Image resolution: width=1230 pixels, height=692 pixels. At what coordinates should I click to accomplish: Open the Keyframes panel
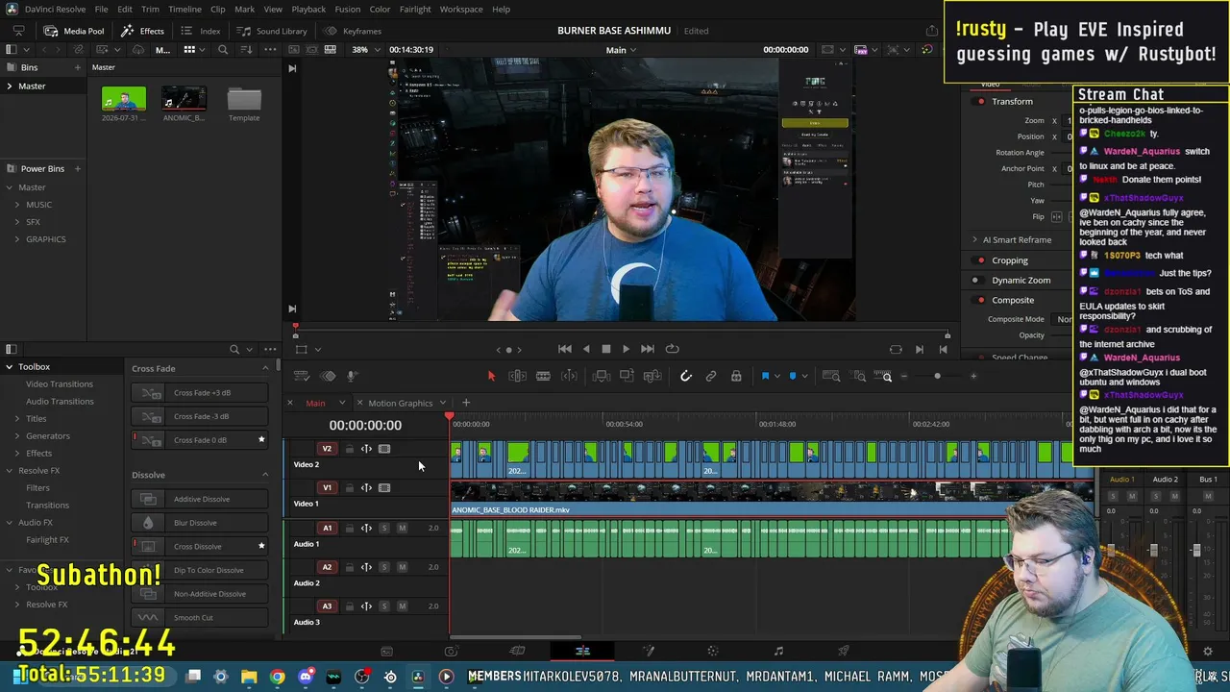pos(353,31)
